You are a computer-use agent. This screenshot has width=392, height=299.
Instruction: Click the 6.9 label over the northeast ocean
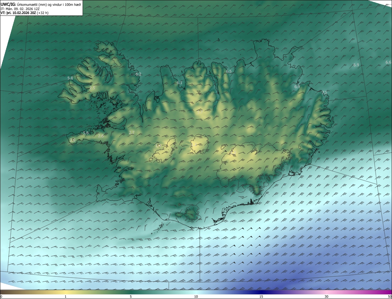pos(356,65)
